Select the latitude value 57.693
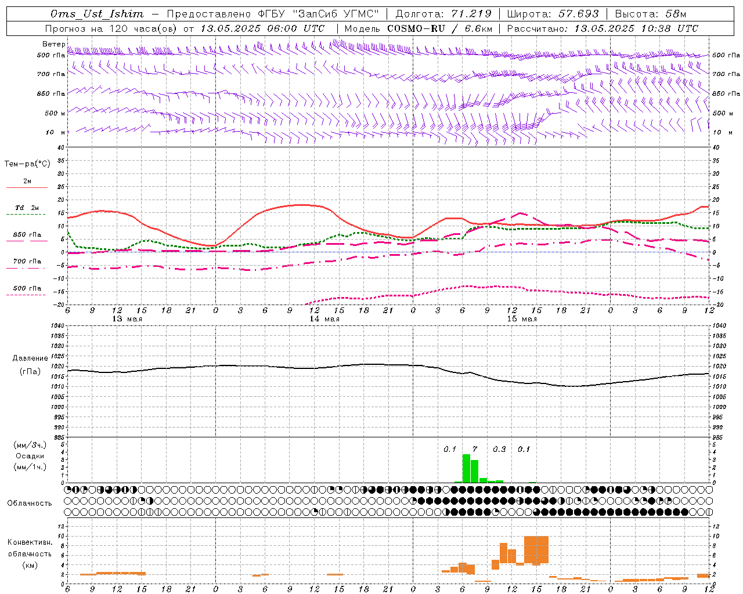 point(578,14)
